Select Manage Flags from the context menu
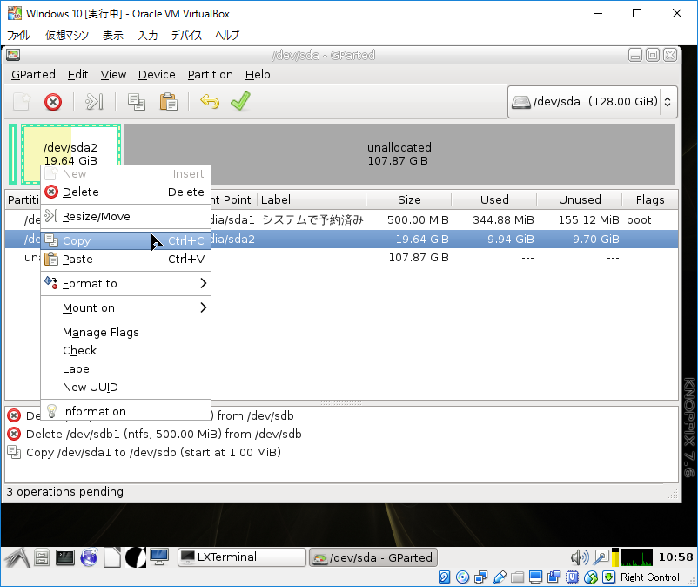Screen dimensions: 698x587 [x=125, y=332]
